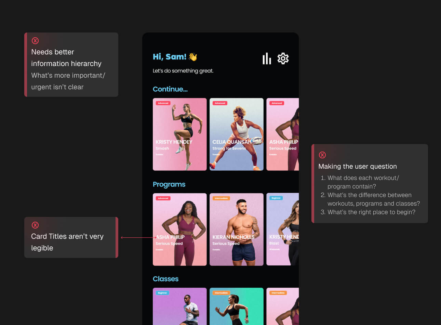Open the stats bar chart icon
The height and width of the screenshot is (325, 441).
[x=267, y=58]
